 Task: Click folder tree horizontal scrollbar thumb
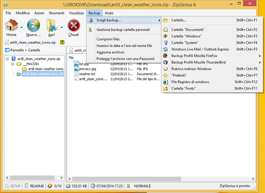click(32, 178)
